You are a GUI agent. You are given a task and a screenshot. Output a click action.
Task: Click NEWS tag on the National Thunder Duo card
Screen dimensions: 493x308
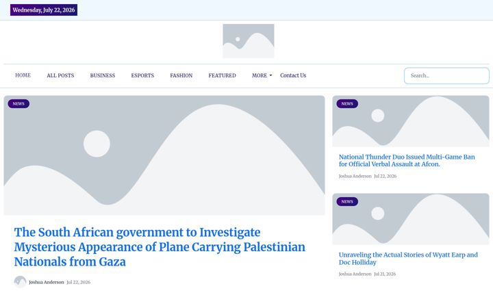[x=347, y=104]
